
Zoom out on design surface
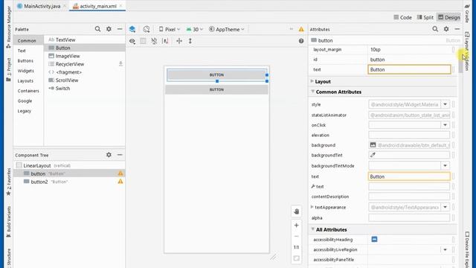[296, 236]
